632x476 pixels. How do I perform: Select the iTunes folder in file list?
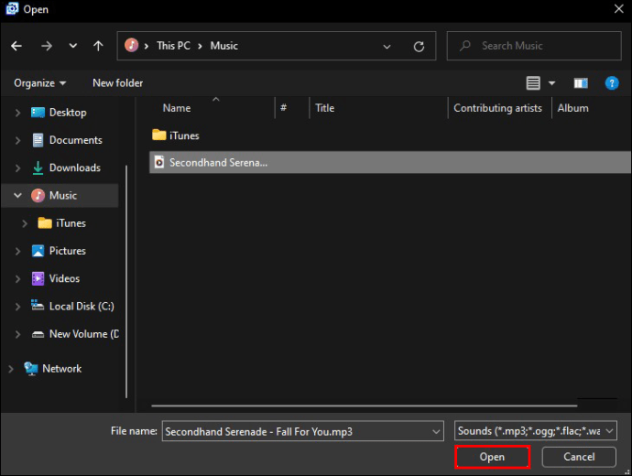184,135
